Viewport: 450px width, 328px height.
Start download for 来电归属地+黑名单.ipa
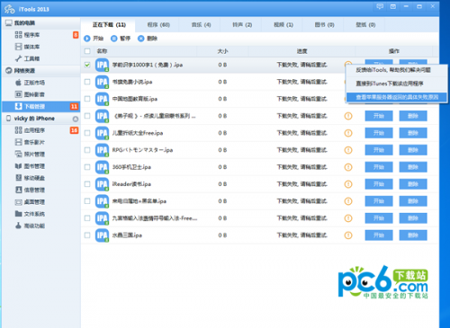coord(379,201)
